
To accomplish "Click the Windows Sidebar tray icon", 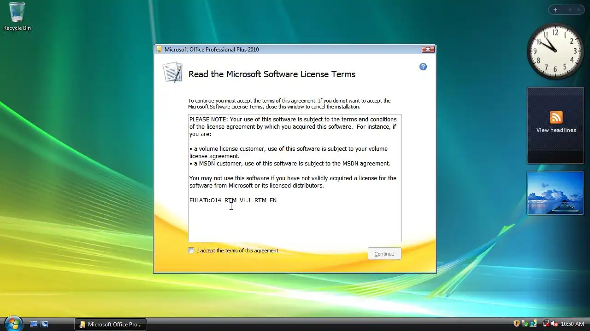I will [x=533, y=324].
